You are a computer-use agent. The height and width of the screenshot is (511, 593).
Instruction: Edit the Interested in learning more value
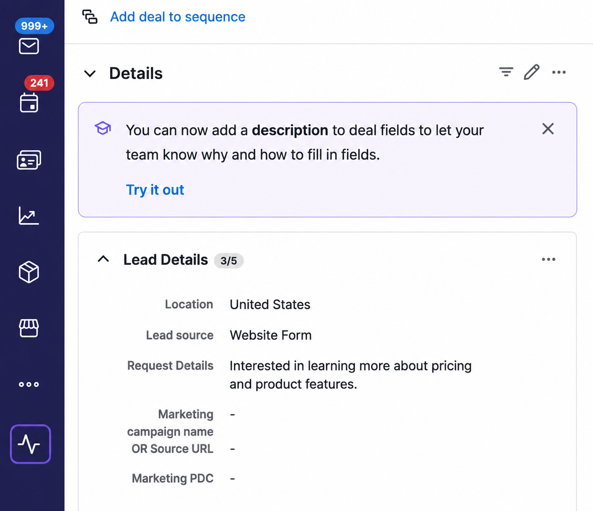[x=350, y=375]
